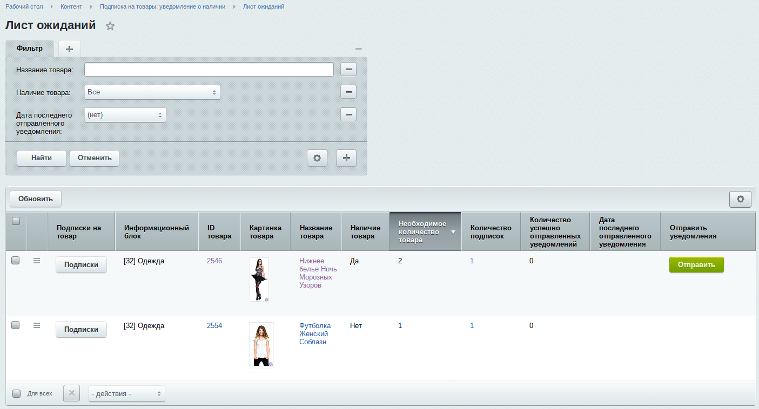This screenshot has width=759, height=409.
Task: Collapse the filter panel with the dash icon
Action: coord(359,49)
